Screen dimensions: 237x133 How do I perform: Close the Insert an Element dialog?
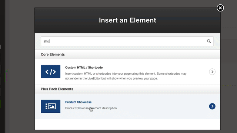click(x=220, y=8)
